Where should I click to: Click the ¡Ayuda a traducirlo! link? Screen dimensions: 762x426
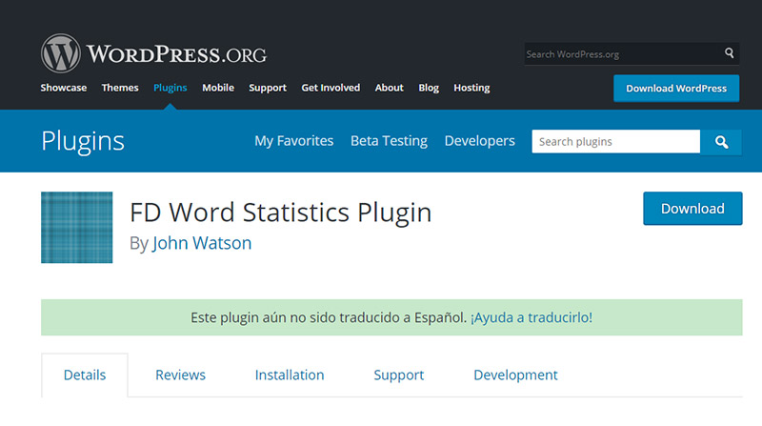(531, 317)
